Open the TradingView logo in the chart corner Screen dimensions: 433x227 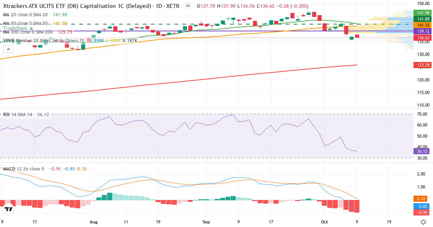click(9, 209)
